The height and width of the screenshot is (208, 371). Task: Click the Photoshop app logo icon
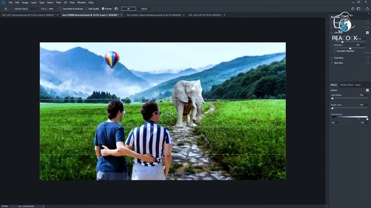[3, 2]
